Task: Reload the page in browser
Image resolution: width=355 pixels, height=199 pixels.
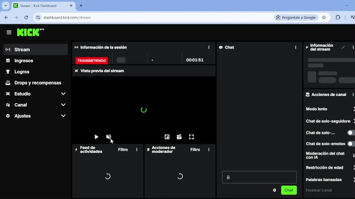Action: (x=26, y=17)
